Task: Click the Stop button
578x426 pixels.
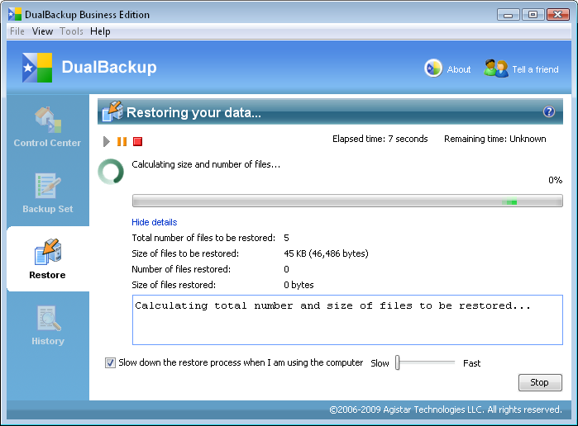Action: coord(540,382)
